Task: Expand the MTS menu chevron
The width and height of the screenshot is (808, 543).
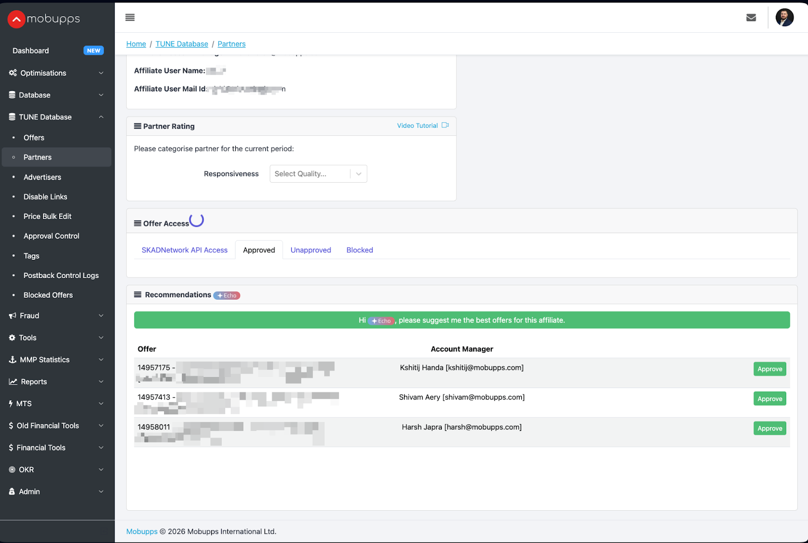Action: pyautogui.click(x=101, y=404)
